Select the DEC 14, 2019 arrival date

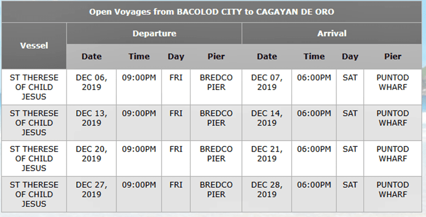tap(266, 118)
